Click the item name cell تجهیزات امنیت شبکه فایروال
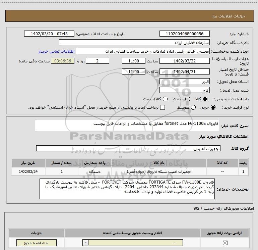Viewport: 258px width, 250px height. click(x=159, y=171)
